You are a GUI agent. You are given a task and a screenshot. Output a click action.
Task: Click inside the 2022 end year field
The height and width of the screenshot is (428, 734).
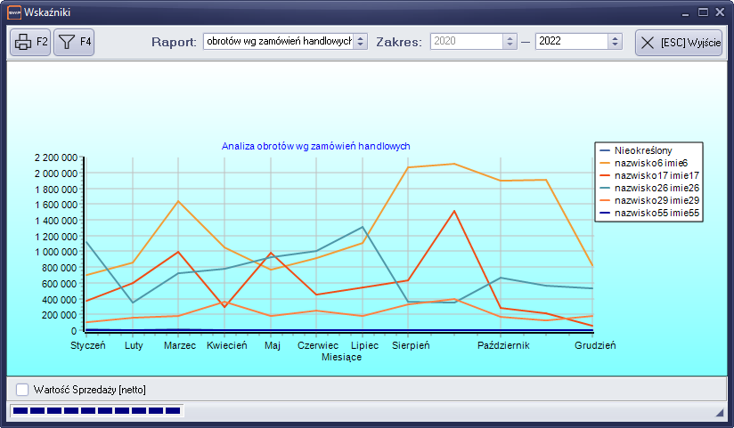point(570,42)
